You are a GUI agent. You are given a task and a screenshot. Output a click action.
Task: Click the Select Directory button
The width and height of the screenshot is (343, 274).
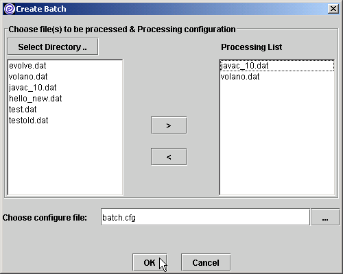coord(53,47)
